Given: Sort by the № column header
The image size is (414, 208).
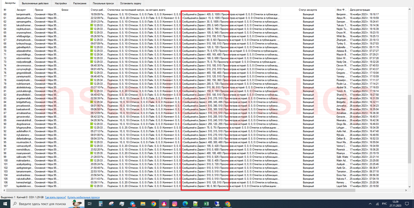Looking at the screenshot, I should point(9,10).
